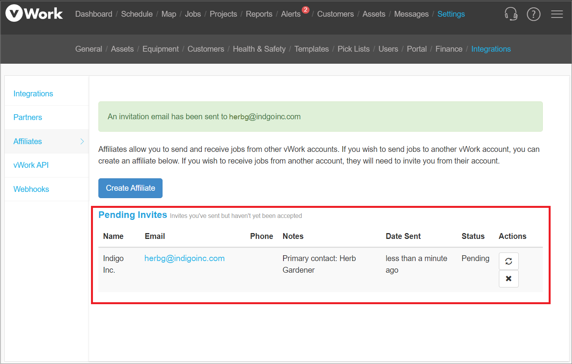Open the hamburger menu
572x364 pixels.
point(557,14)
